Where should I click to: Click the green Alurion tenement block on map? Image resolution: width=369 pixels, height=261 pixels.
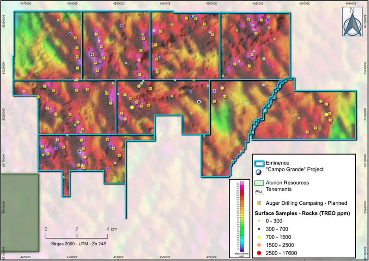click(19, 213)
